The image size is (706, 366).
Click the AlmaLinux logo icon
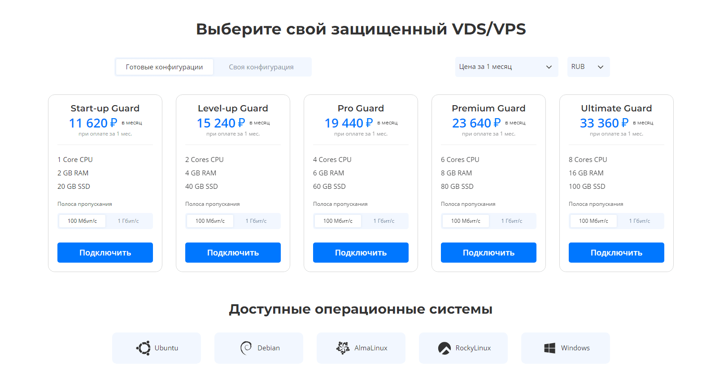pos(343,348)
